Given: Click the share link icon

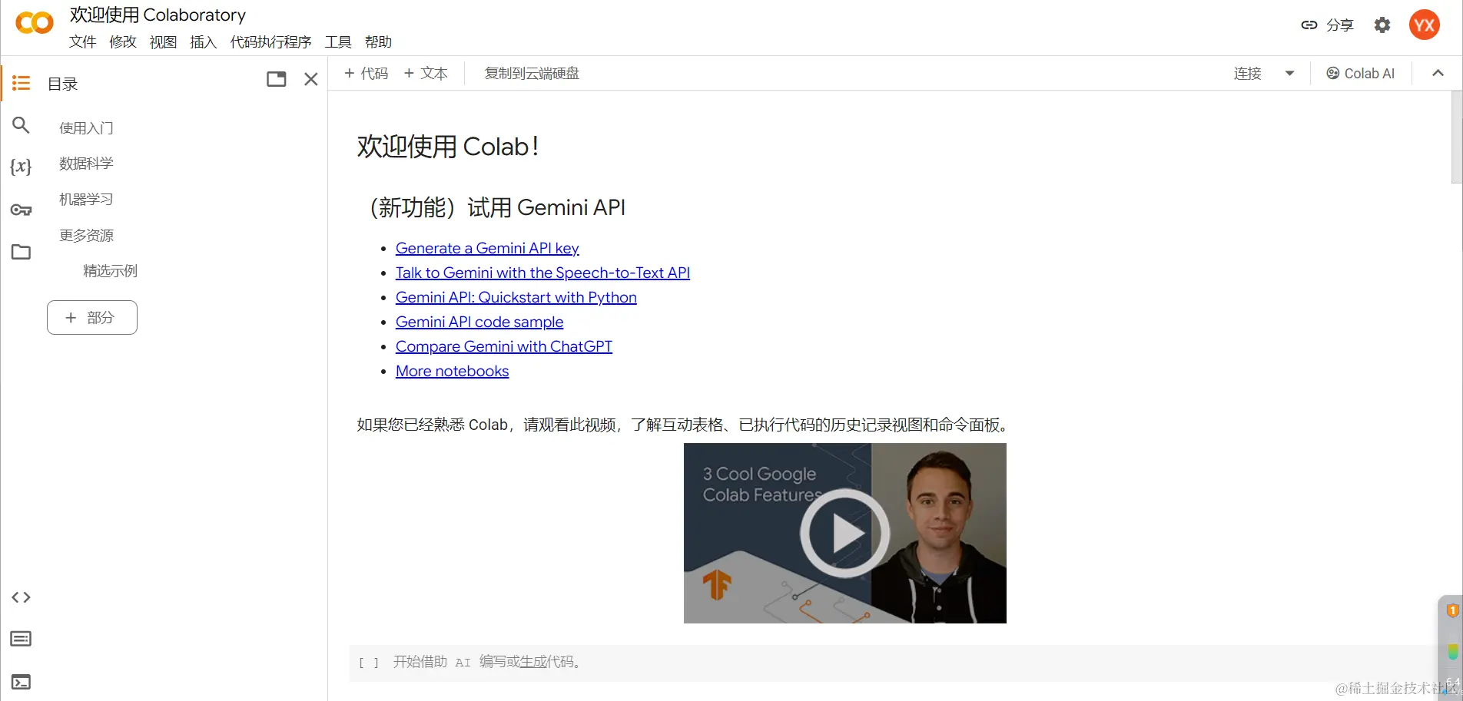Looking at the screenshot, I should point(1309,25).
